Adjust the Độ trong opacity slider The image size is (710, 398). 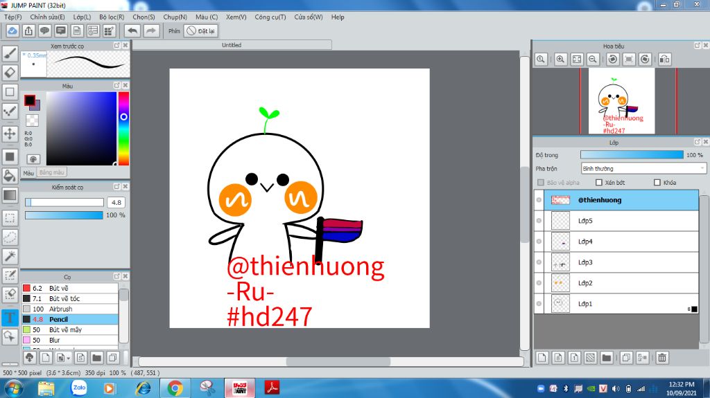[632, 154]
